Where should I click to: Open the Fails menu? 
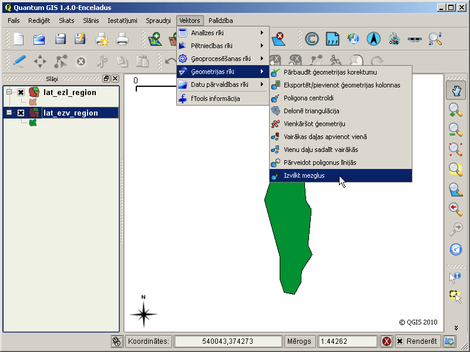click(14, 21)
